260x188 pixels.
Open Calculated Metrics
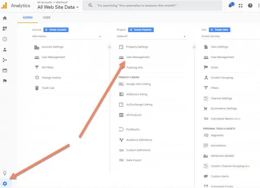223,119
